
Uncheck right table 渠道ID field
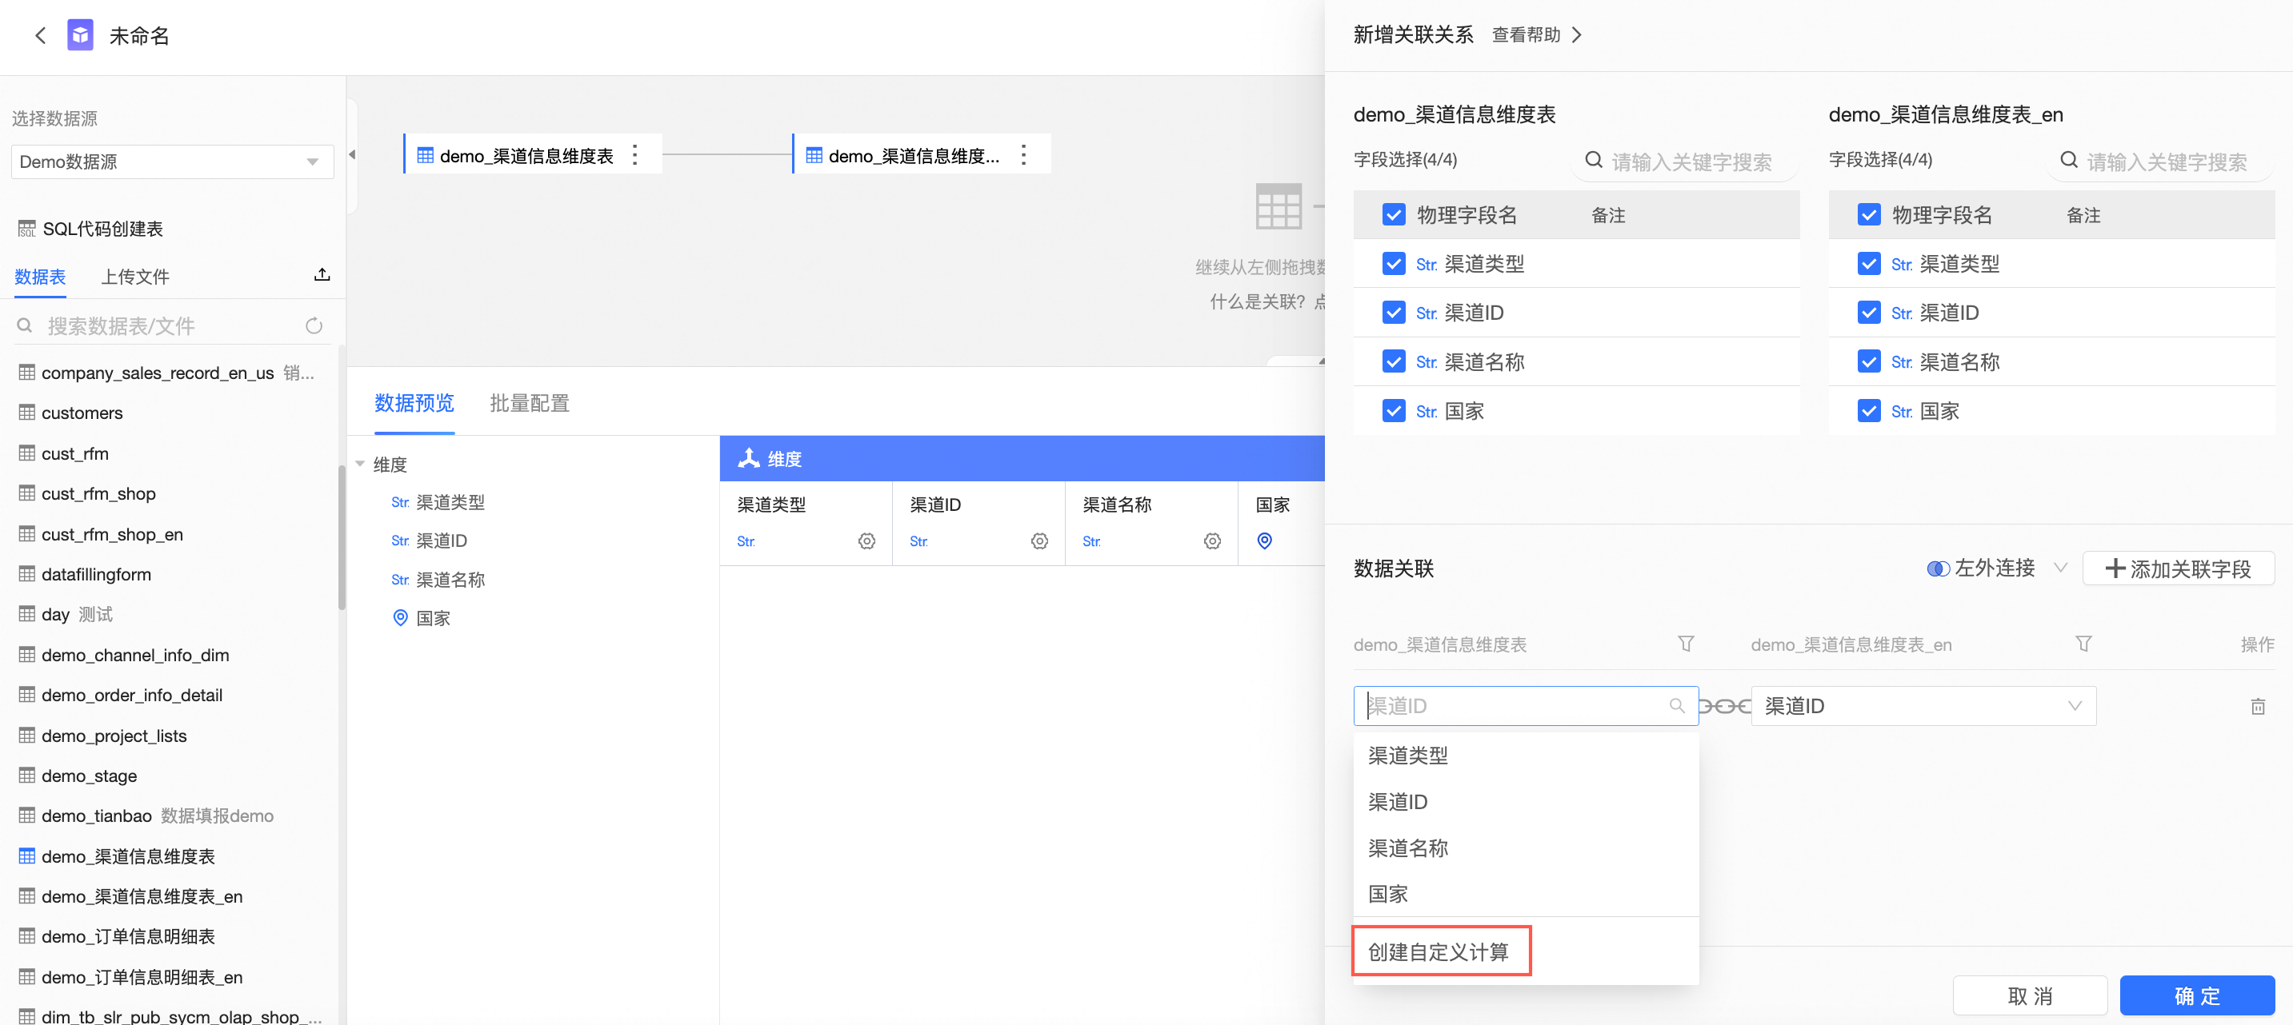coord(1869,313)
